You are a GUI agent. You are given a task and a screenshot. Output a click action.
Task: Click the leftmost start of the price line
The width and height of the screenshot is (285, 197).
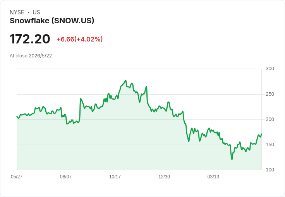click(17, 116)
